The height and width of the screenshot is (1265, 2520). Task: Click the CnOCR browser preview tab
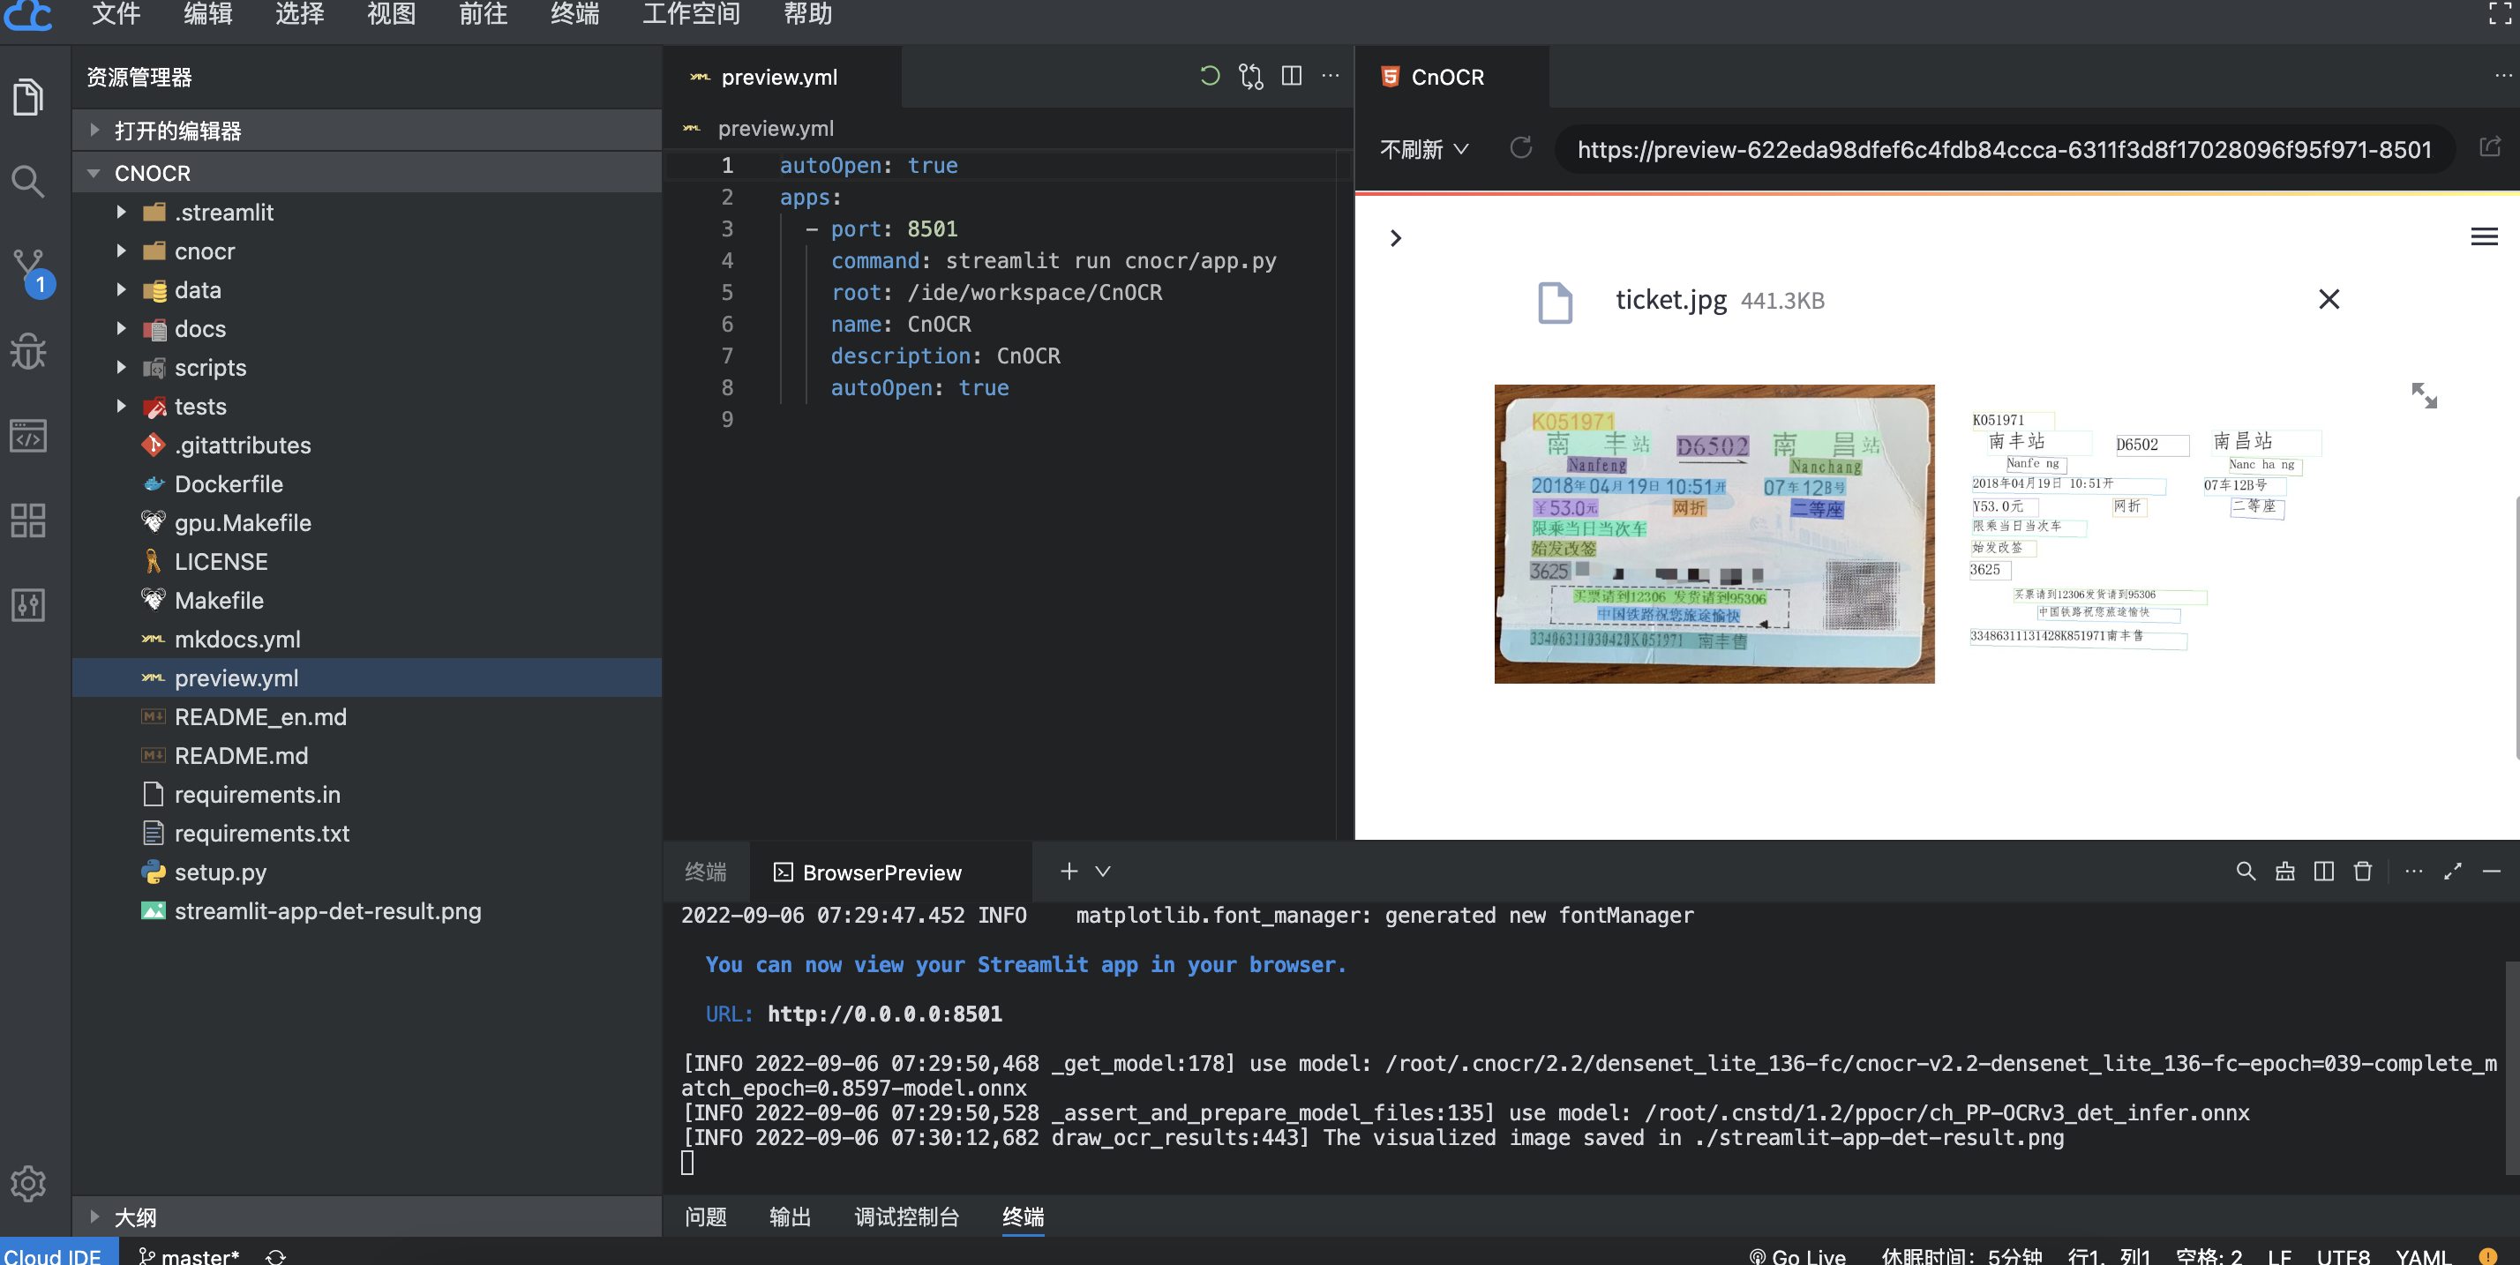(x=1449, y=76)
